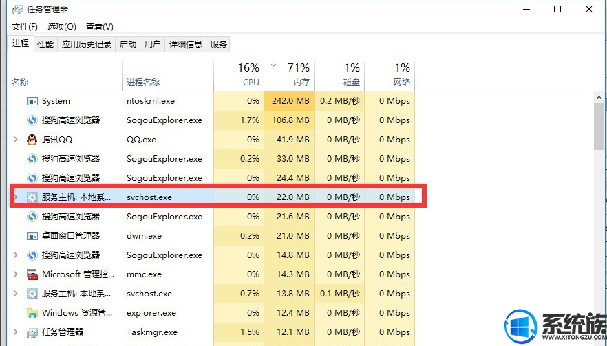Click the Task Manager title bar icon
This screenshot has height=346, width=607.
[17, 10]
